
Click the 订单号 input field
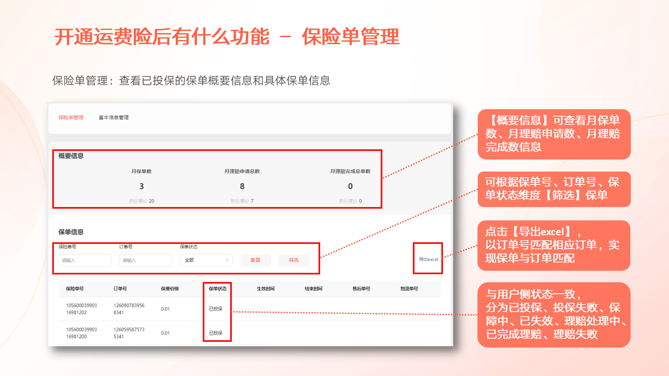[x=145, y=260]
